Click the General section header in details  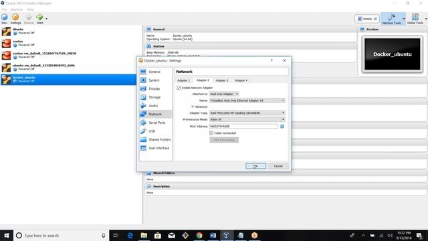(x=251, y=29)
